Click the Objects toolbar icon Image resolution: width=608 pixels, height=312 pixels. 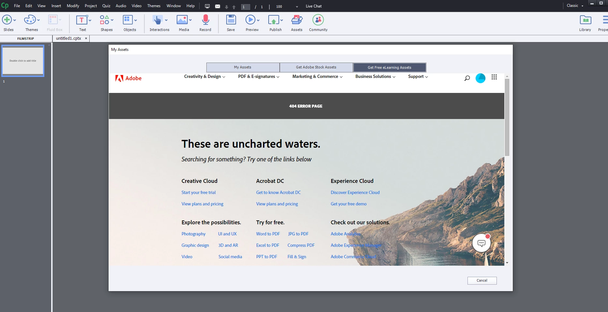[127, 20]
